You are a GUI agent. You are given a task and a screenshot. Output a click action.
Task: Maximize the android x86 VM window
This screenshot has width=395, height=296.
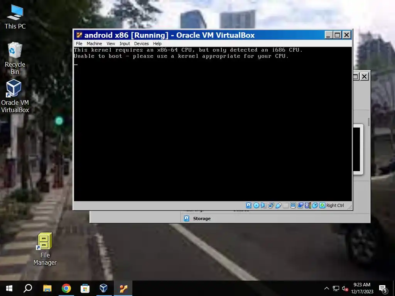pyautogui.click(x=337, y=35)
